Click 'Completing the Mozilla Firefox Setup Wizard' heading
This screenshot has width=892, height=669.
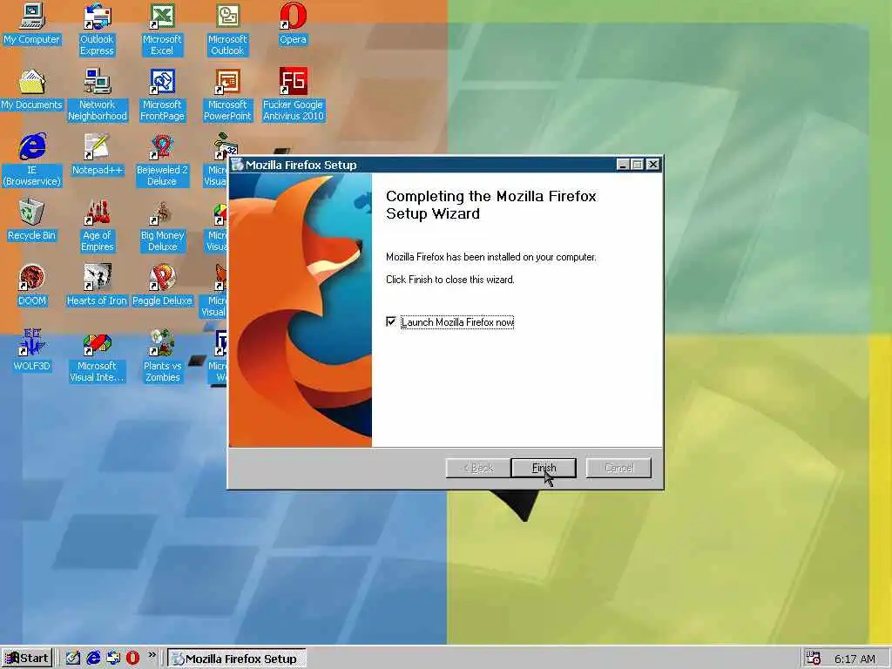[491, 205]
